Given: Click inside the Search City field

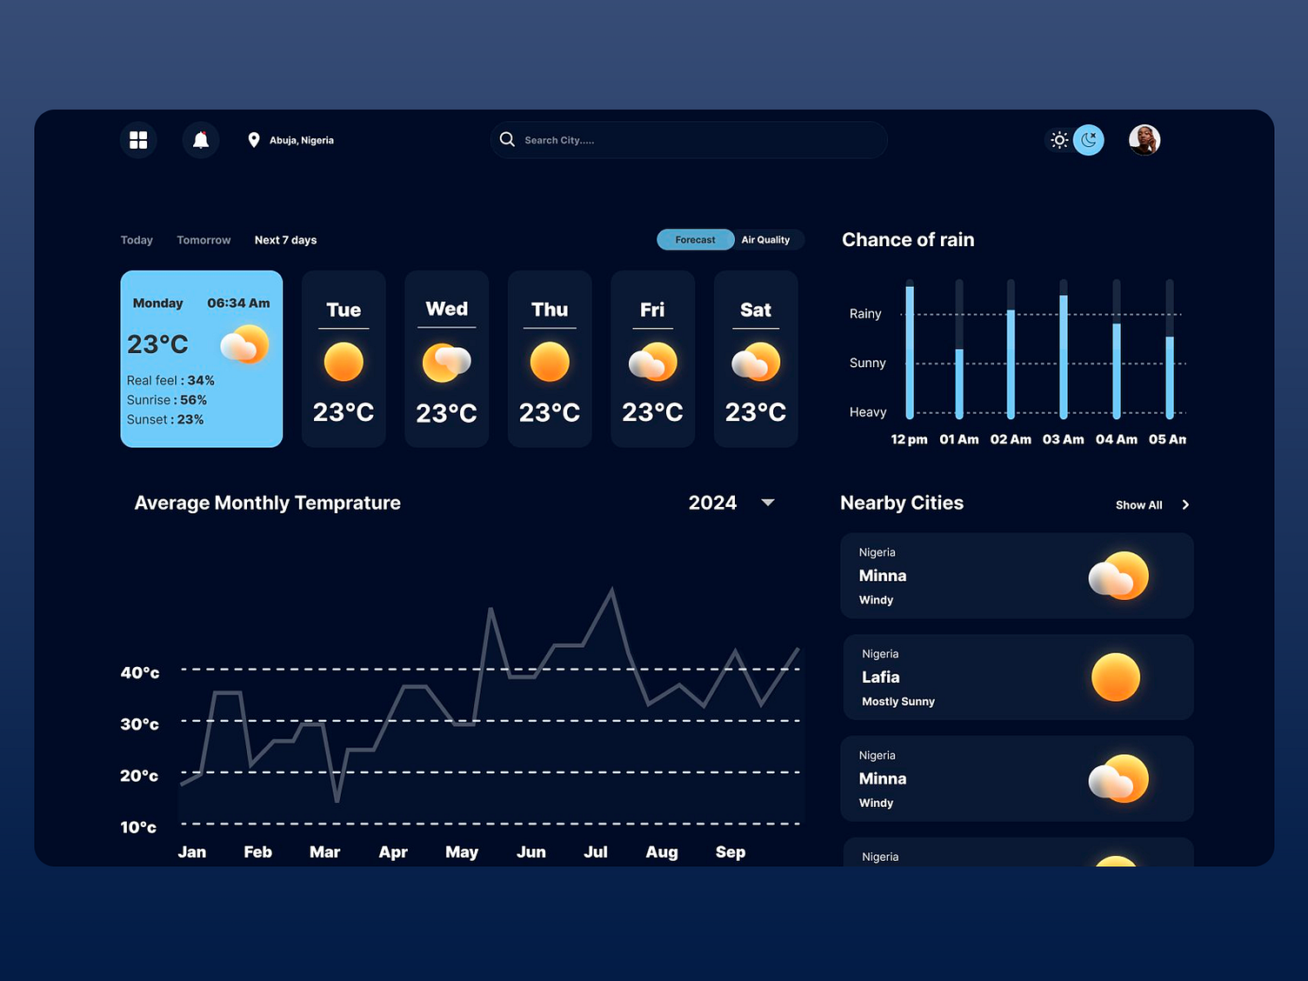Looking at the screenshot, I should [687, 139].
